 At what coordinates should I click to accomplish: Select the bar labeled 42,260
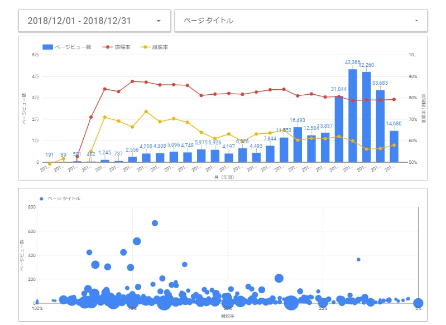(366, 117)
